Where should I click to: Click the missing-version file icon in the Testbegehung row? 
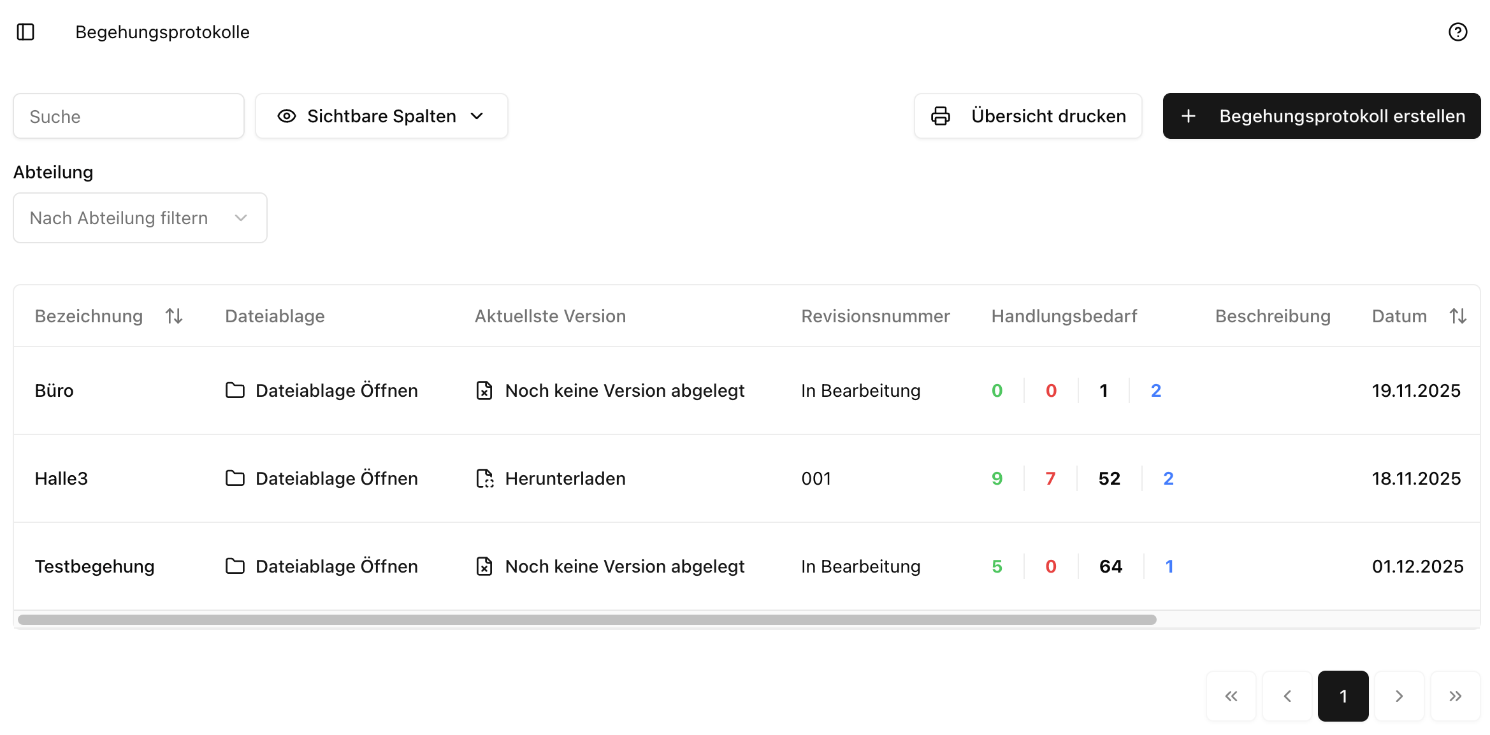coord(485,566)
